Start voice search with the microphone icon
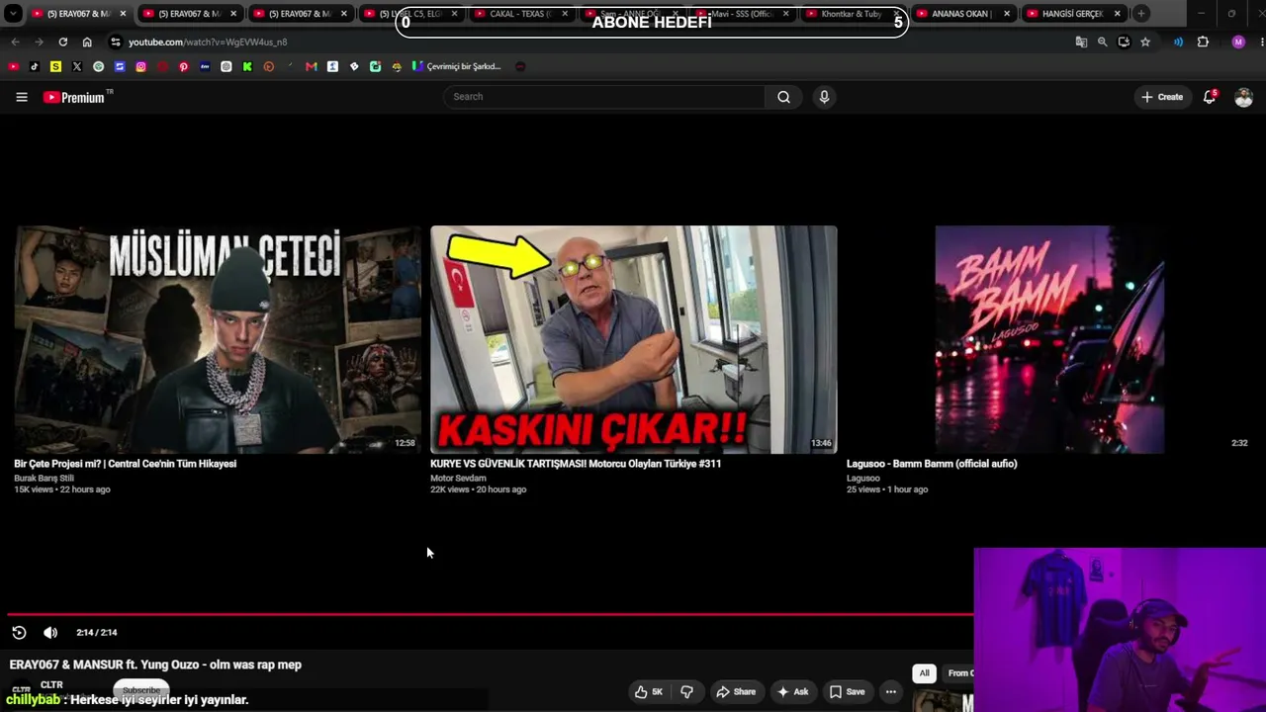Viewport: 1266px width, 712px height. 824,97
